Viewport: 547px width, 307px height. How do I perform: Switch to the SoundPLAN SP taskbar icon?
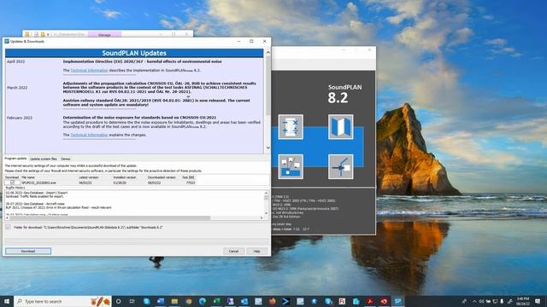[397, 301]
